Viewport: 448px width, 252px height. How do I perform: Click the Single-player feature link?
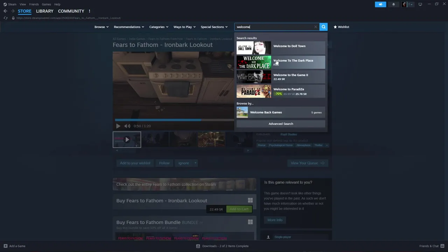click(283, 237)
